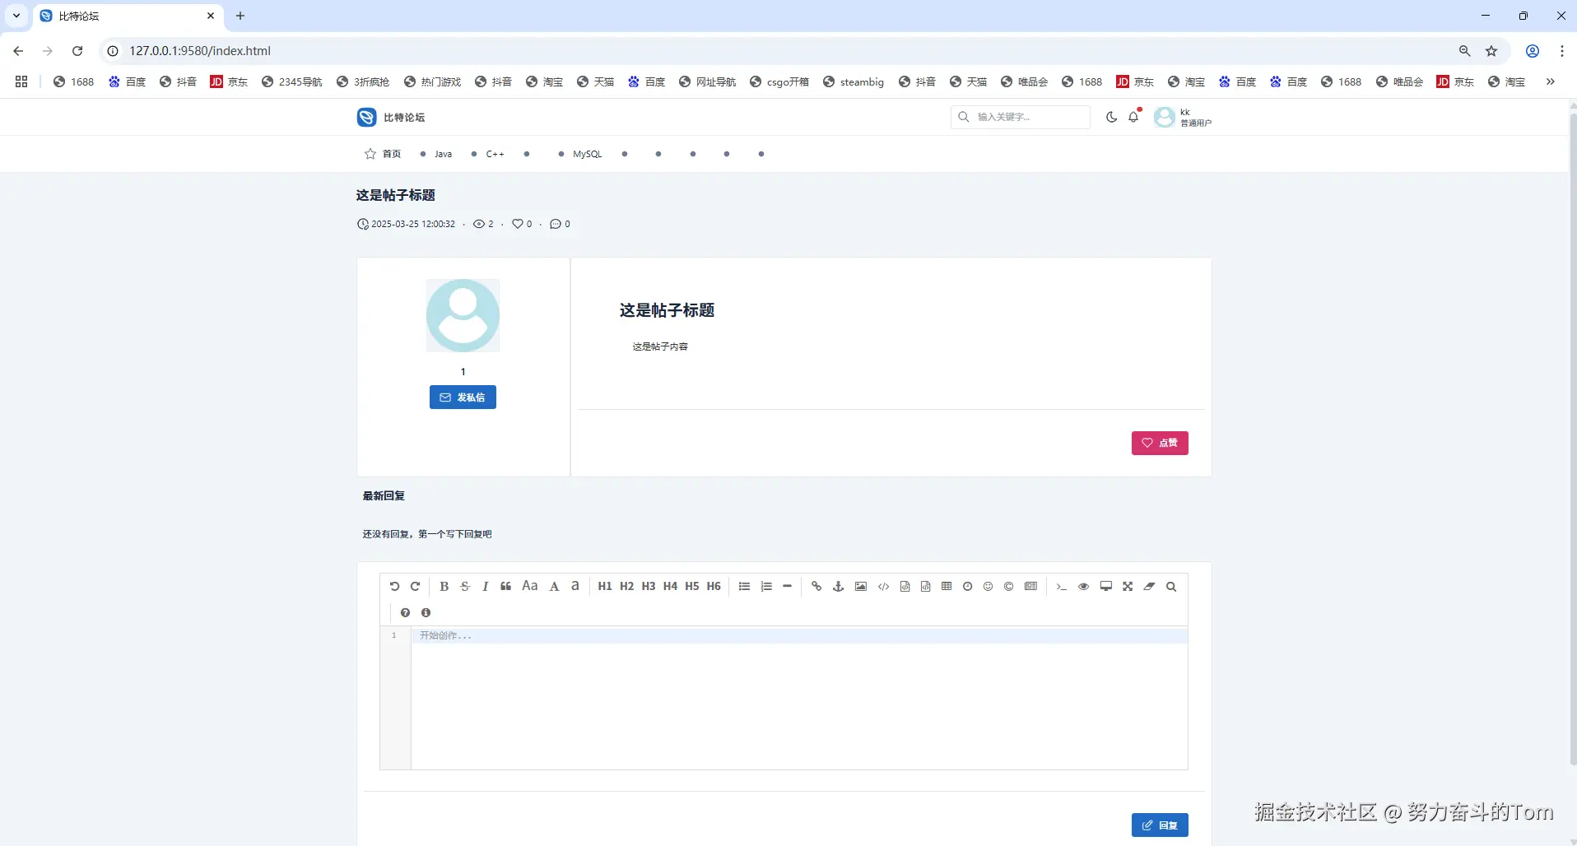Click into the reply editor text area
The image size is (1577, 846).
click(x=799, y=698)
